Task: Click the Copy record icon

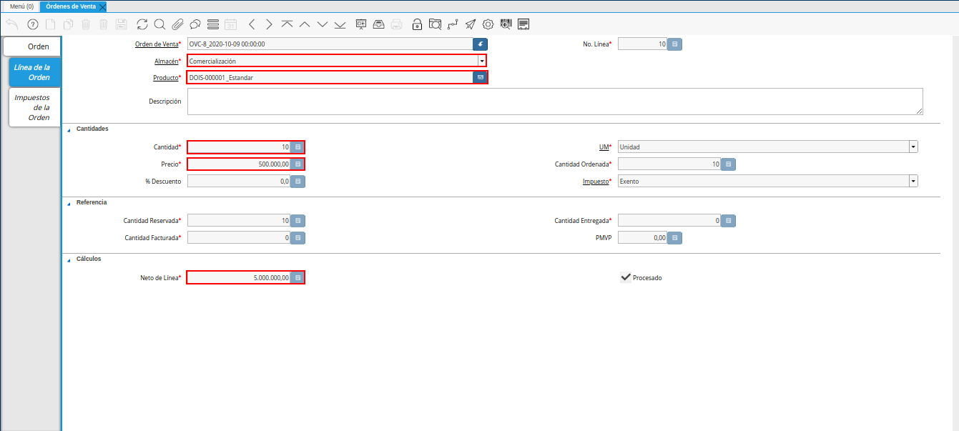Action: [x=68, y=24]
